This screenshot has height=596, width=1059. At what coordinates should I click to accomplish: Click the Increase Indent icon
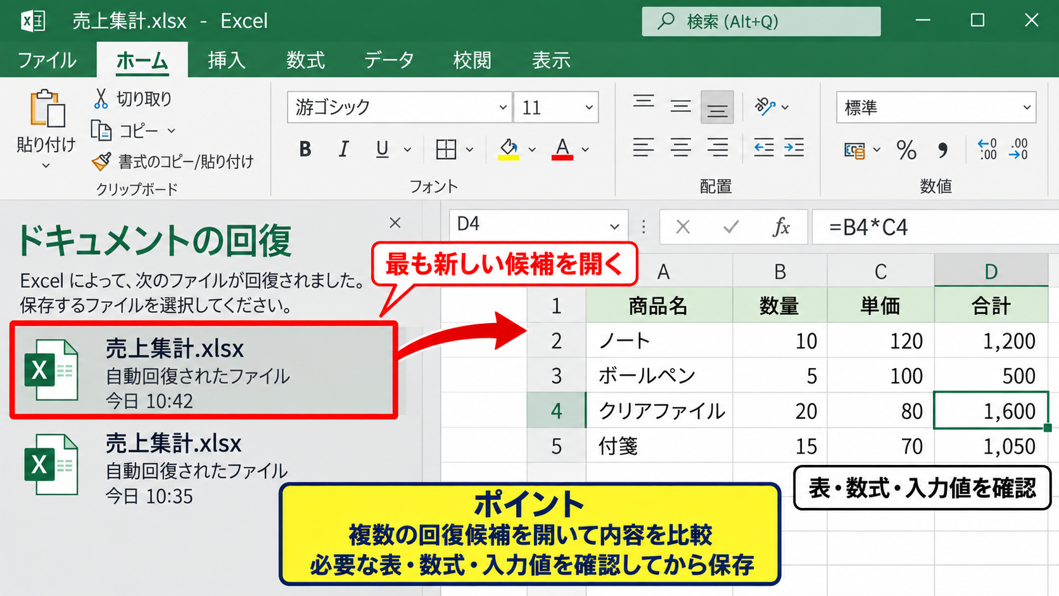point(794,148)
